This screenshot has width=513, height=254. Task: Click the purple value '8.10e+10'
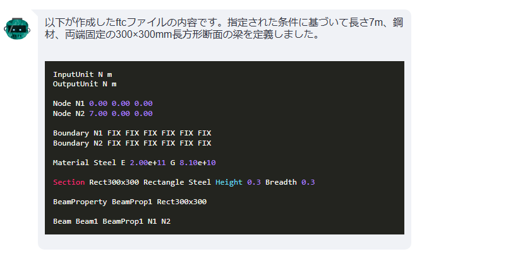(198, 163)
